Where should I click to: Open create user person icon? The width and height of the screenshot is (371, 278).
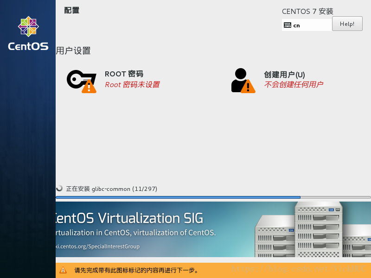click(x=243, y=81)
